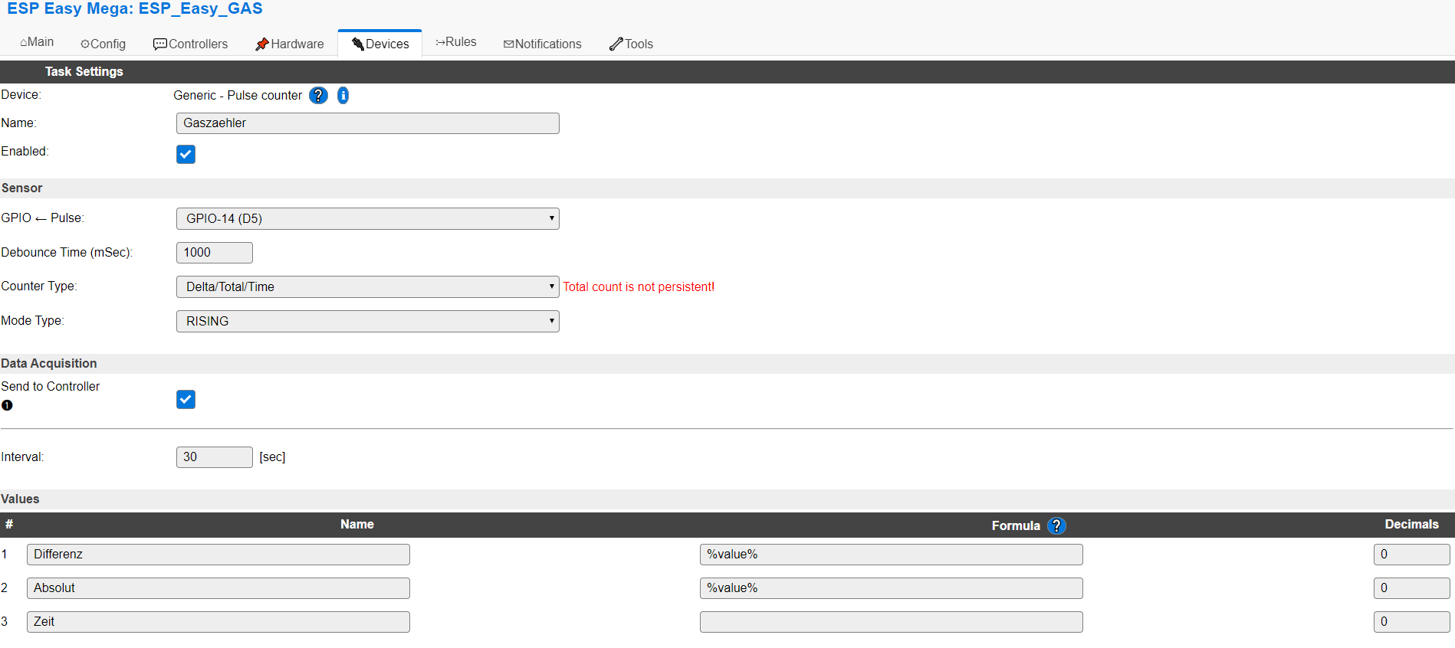Click the Name field containing Gaszaehler

[367, 123]
